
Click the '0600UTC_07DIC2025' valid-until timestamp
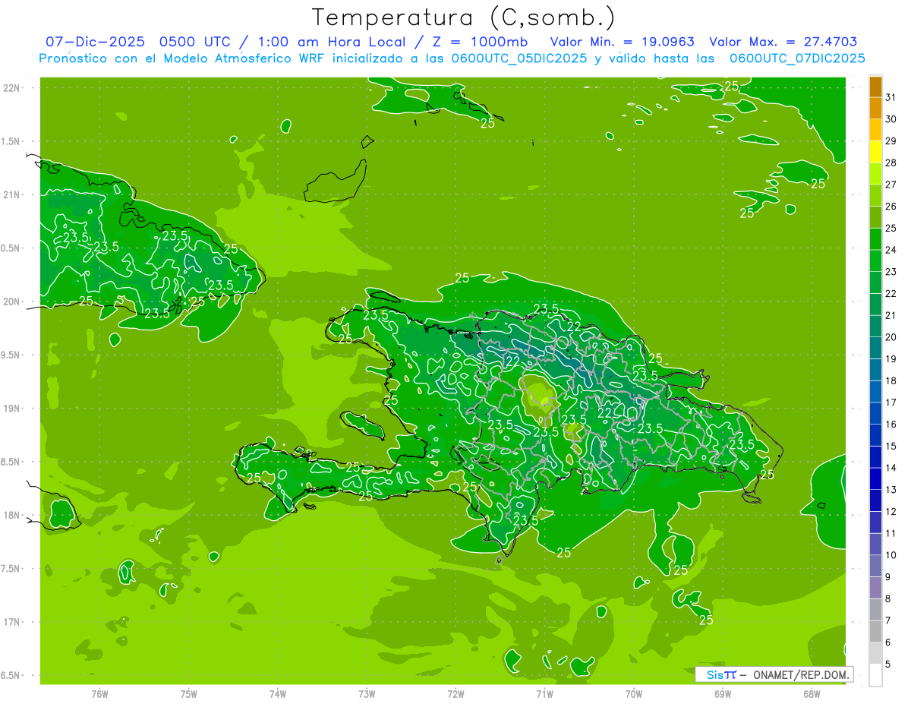tap(797, 58)
